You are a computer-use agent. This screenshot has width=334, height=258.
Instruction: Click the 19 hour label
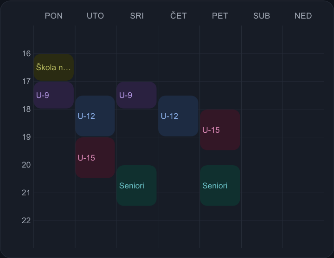coord(26,137)
